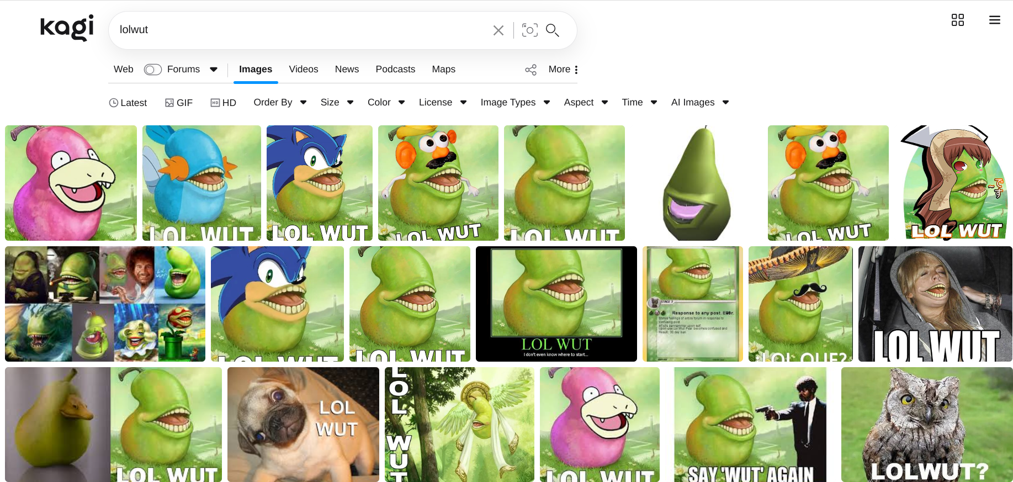
Task: Open the News tab
Action: tap(347, 70)
